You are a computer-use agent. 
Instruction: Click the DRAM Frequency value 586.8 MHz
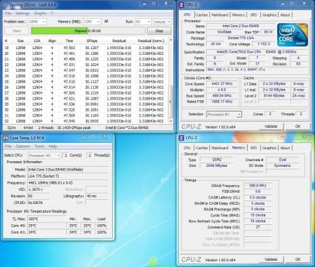pyautogui.click(x=258, y=186)
